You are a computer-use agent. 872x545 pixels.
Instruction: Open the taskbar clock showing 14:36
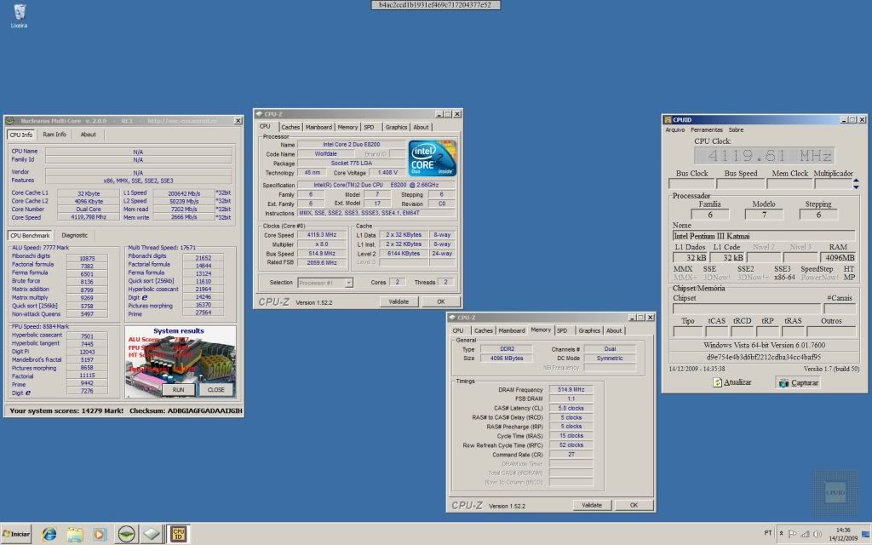tap(843, 534)
